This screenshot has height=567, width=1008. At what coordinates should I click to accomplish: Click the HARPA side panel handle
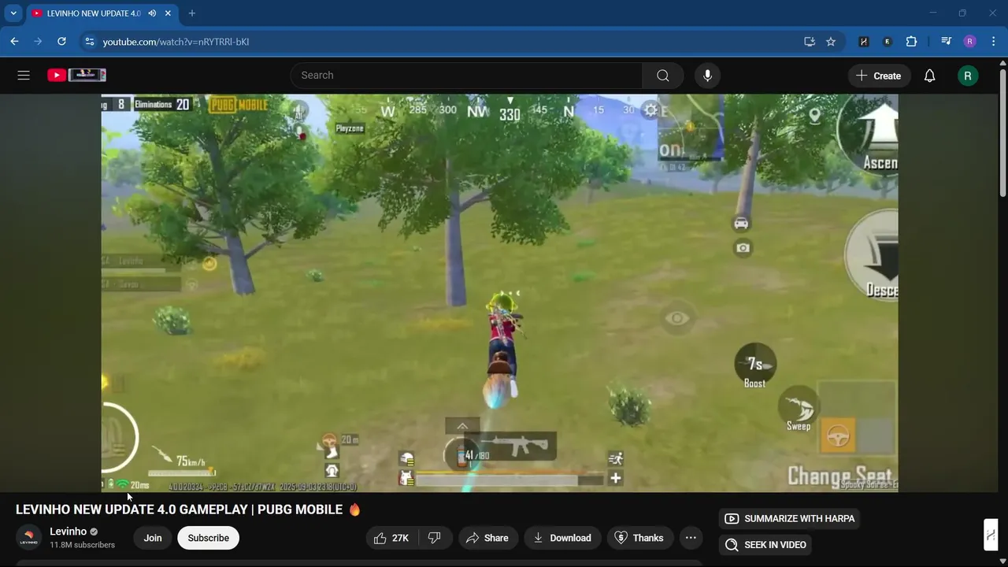click(991, 535)
